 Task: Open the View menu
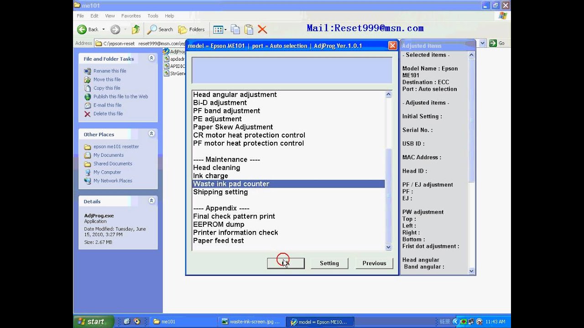[110, 16]
